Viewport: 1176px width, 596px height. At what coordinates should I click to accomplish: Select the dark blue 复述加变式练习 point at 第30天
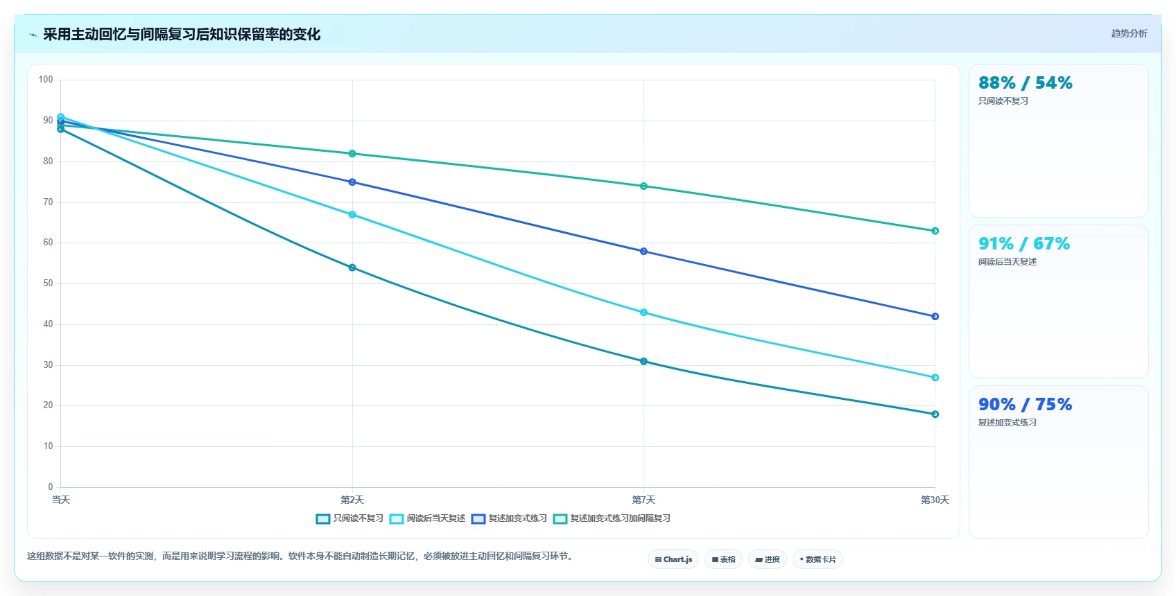pos(935,317)
